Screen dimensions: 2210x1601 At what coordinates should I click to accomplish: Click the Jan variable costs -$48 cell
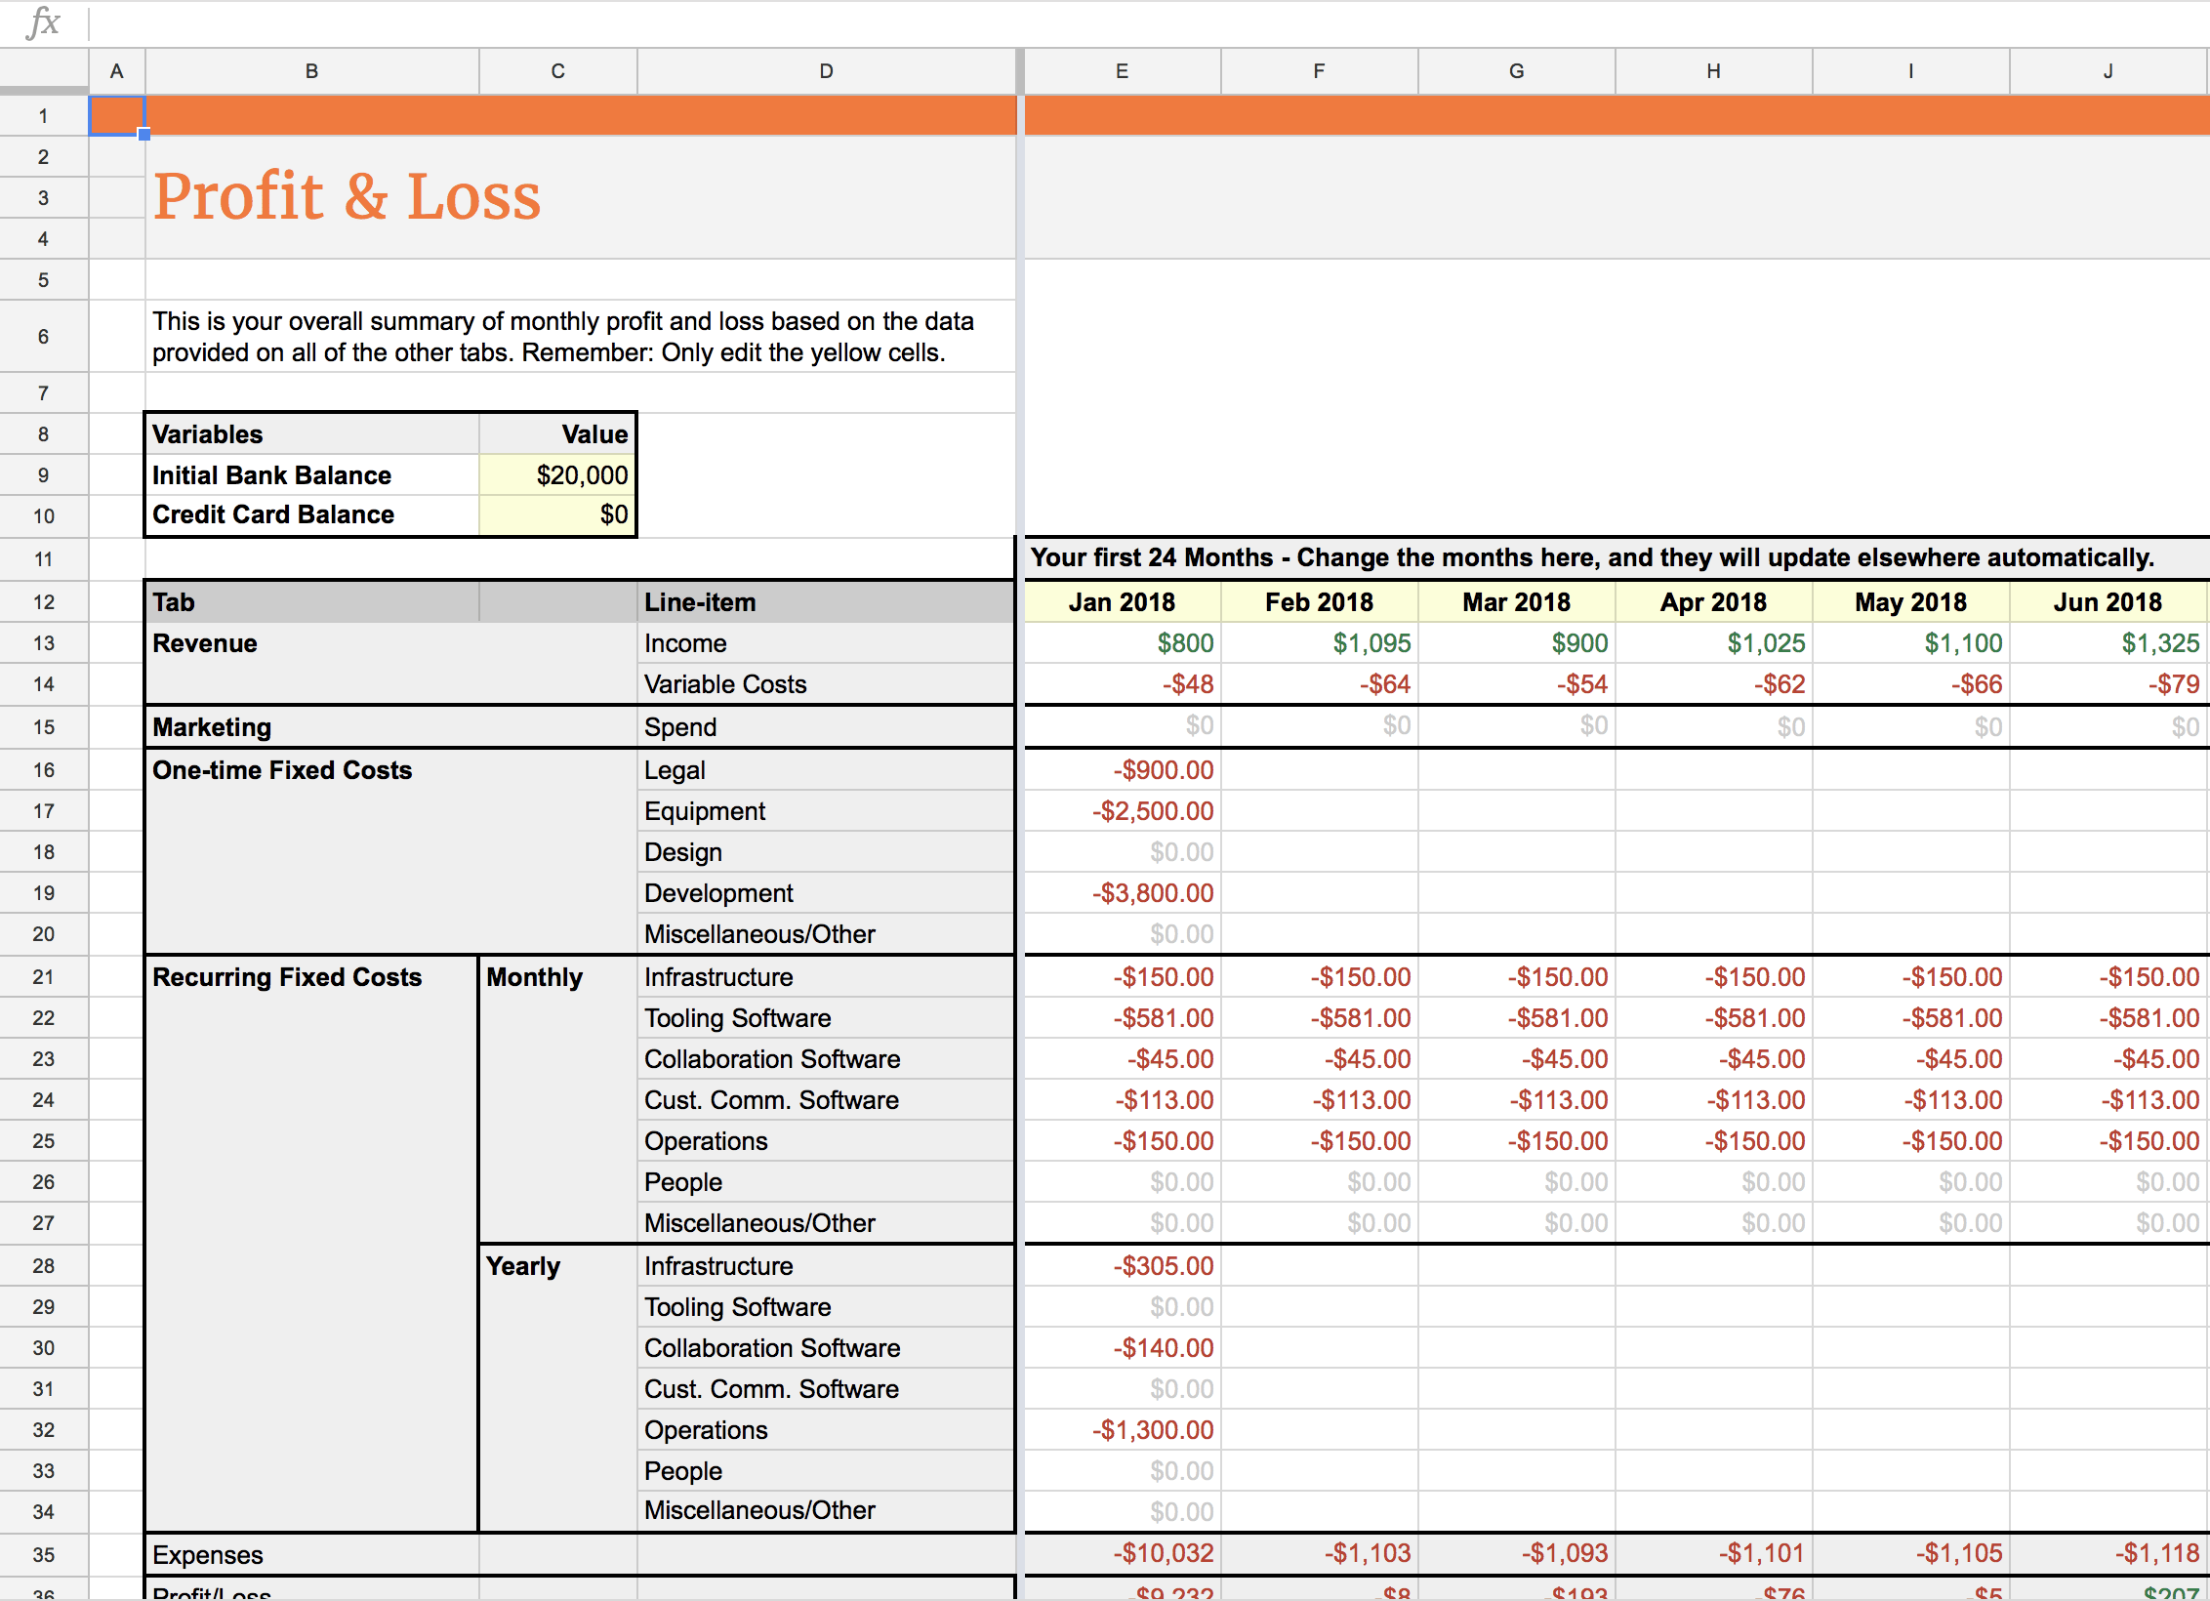pyautogui.click(x=1123, y=684)
